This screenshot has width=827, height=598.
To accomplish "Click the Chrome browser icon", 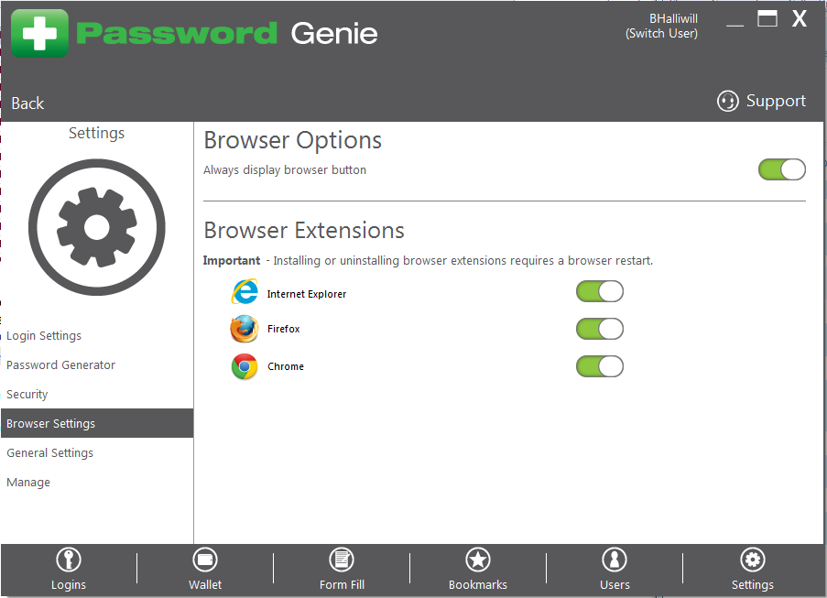I will click(x=245, y=366).
